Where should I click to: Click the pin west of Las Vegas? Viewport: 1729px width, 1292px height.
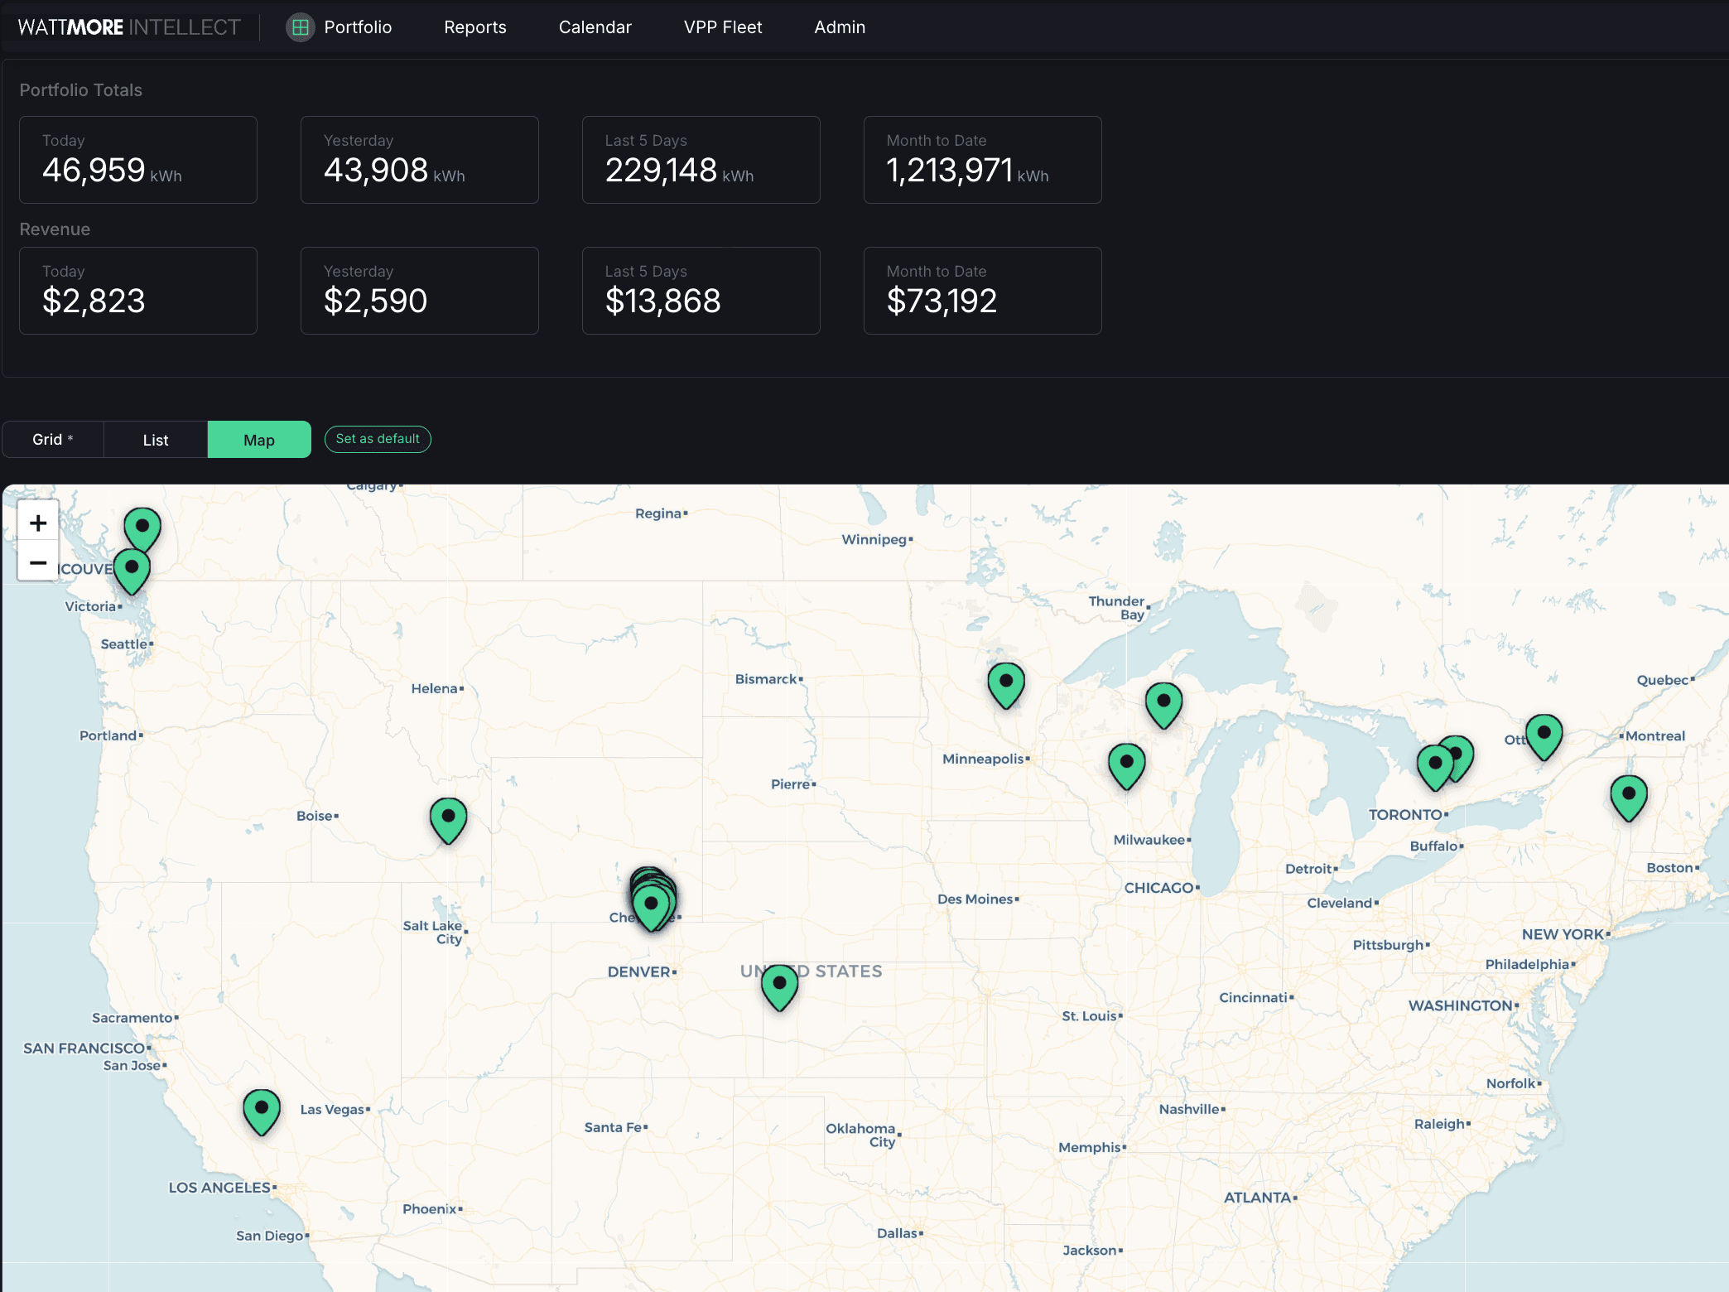262,1111
